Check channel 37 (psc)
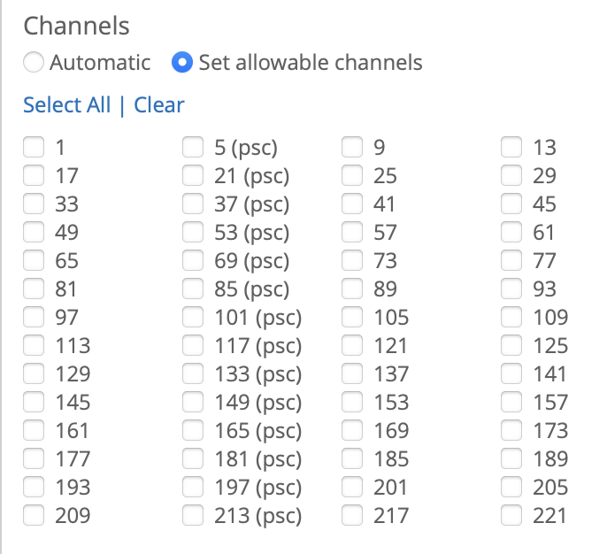This screenshot has width=607, height=554. click(x=193, y=204)
